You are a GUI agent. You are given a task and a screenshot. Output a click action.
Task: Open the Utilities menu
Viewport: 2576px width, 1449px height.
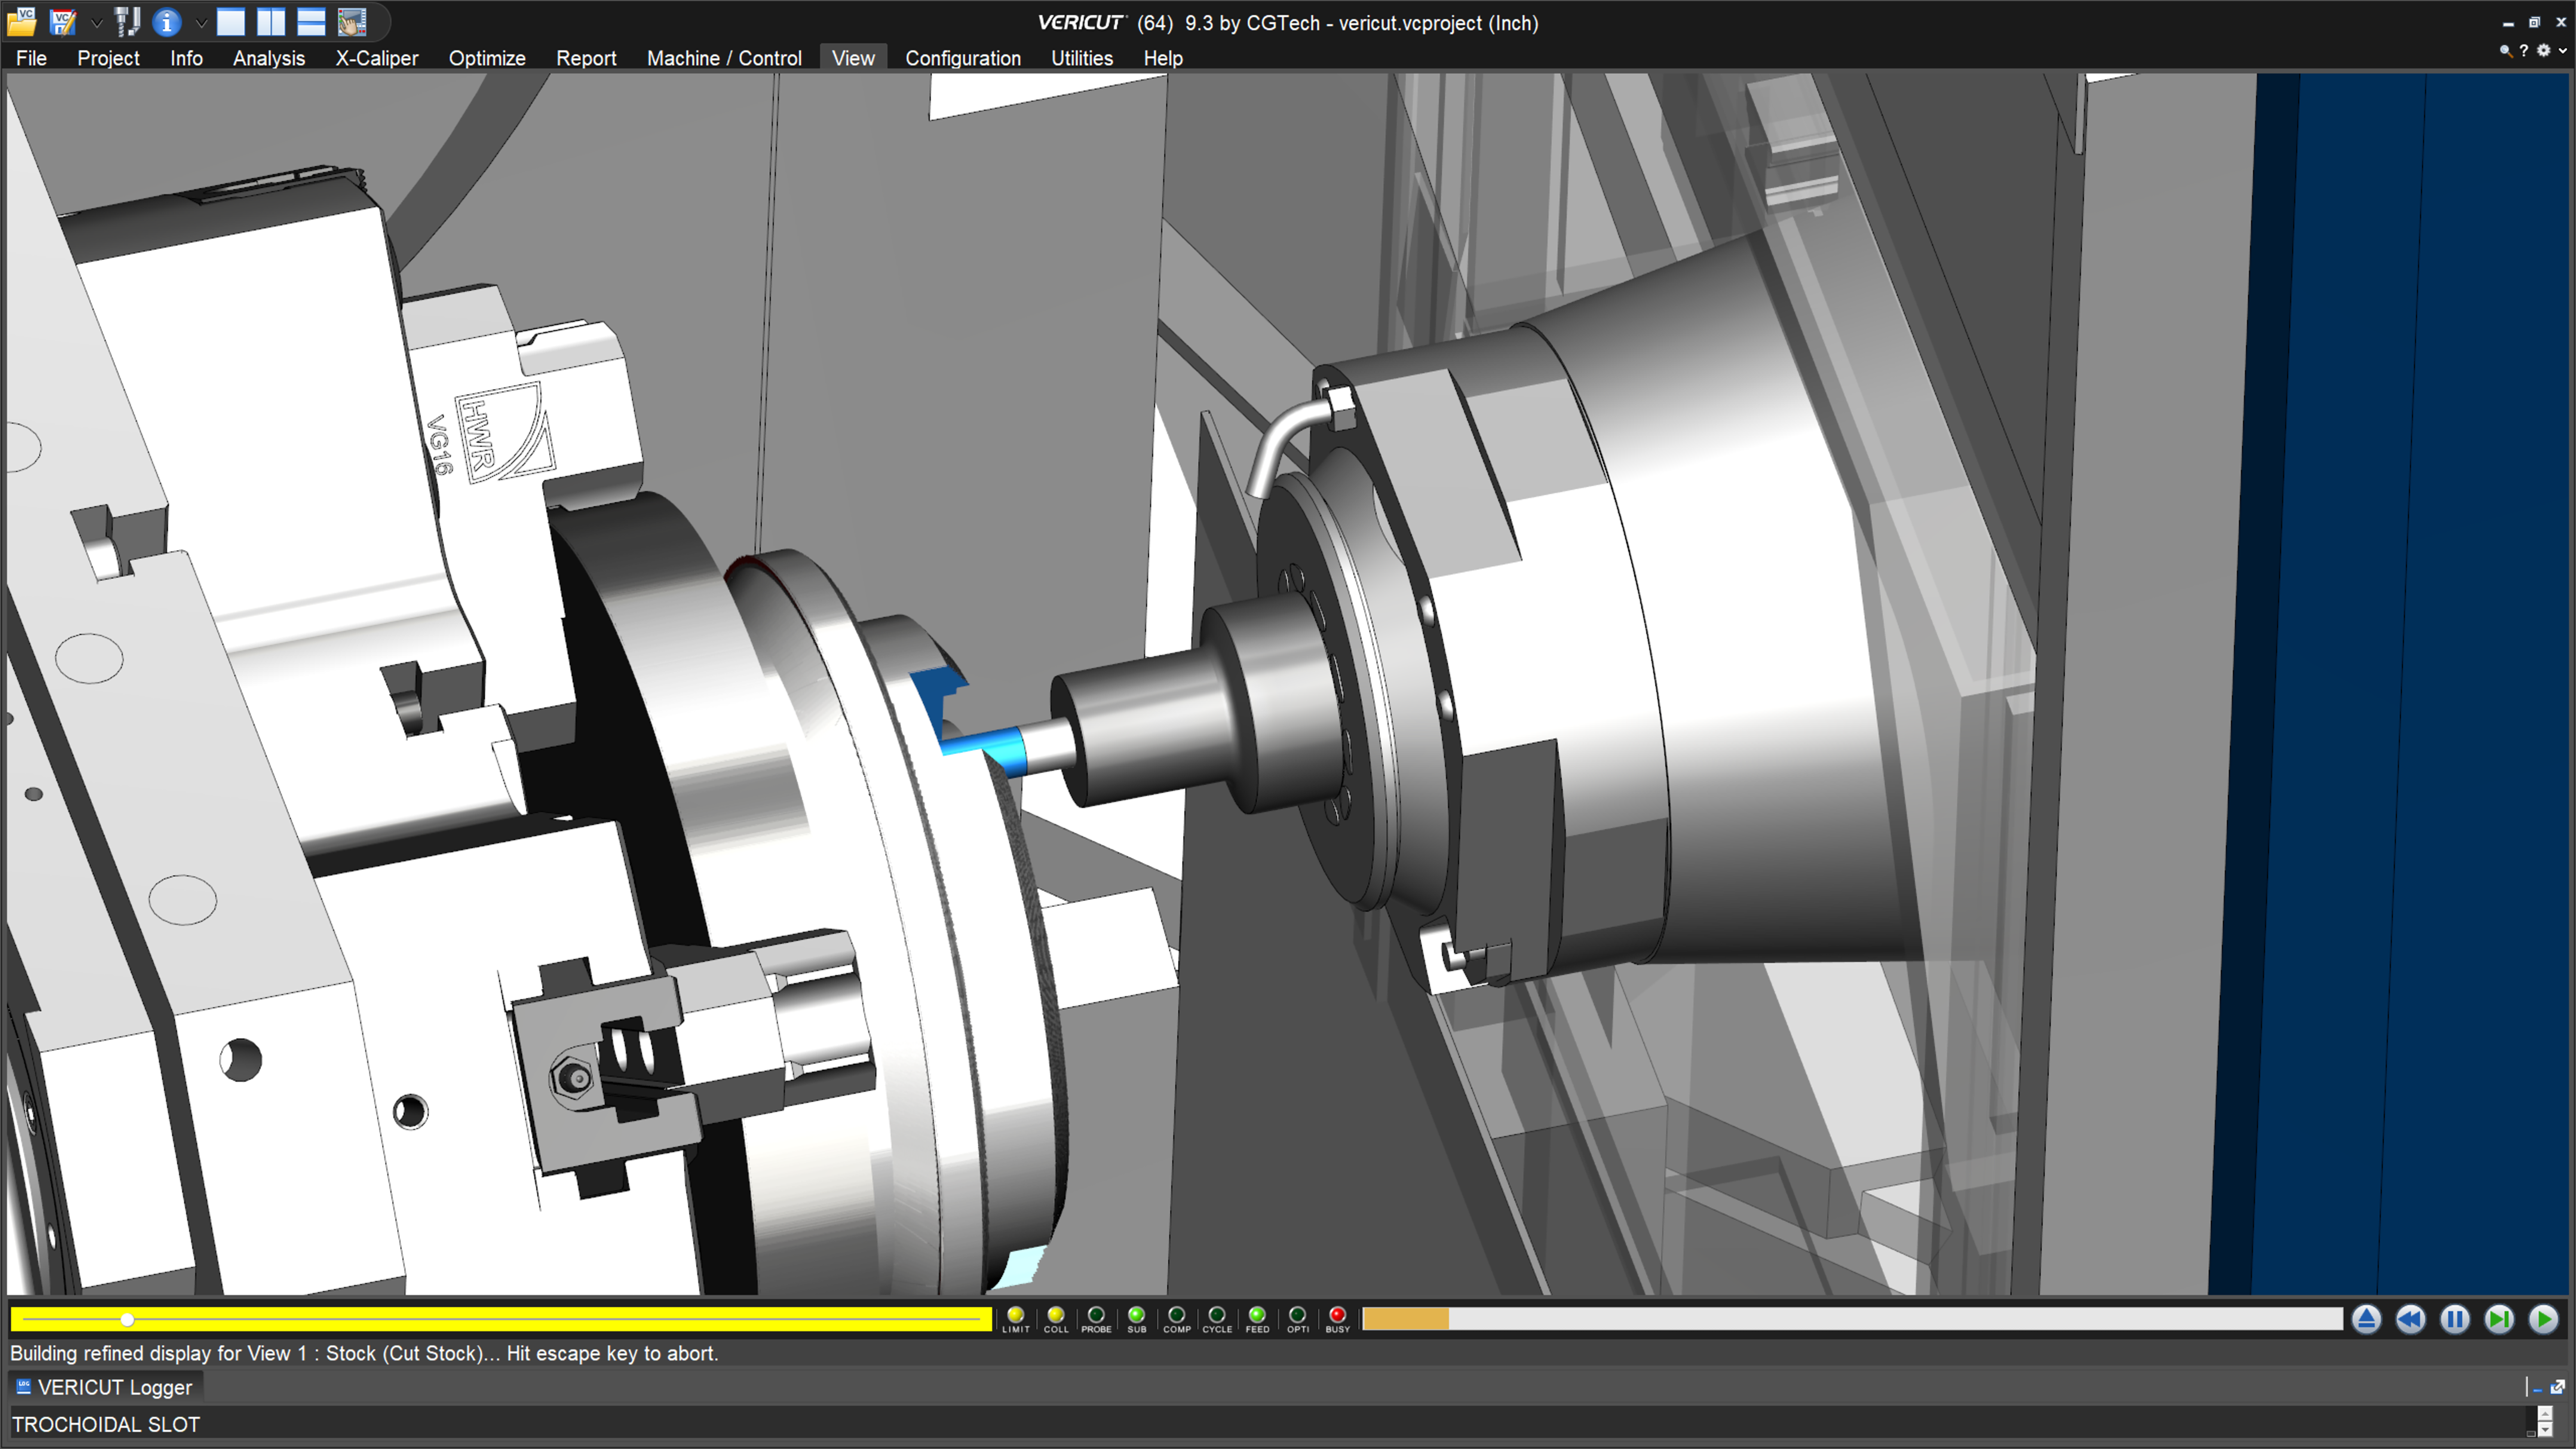click(1082, 58)
